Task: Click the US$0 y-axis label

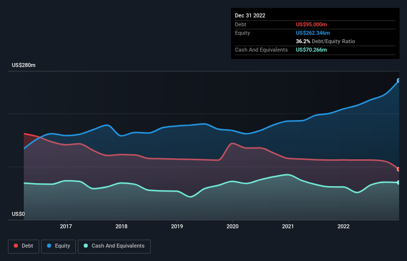Action: point(18,214)
